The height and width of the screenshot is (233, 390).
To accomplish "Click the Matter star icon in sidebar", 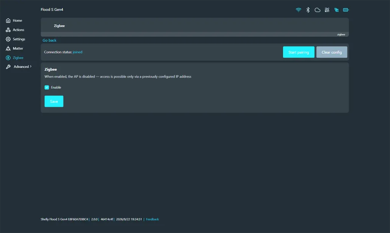I will 8,48.
